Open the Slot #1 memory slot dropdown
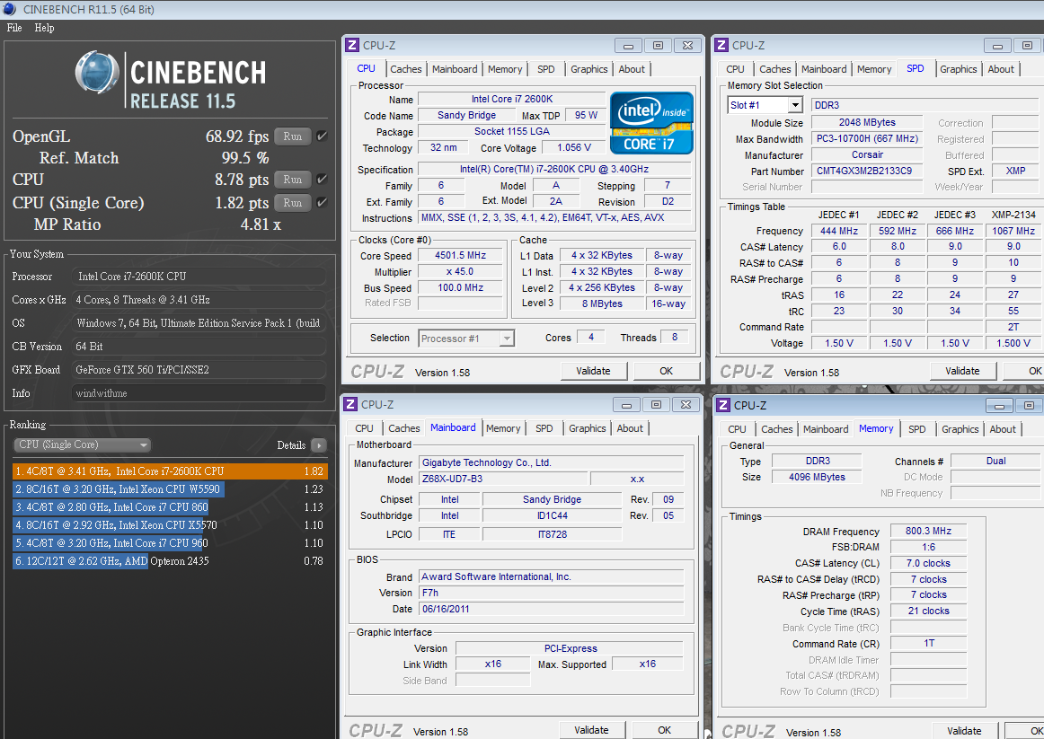The height and width of the screenshot is (739, 1044). click(x=765, y=105)
